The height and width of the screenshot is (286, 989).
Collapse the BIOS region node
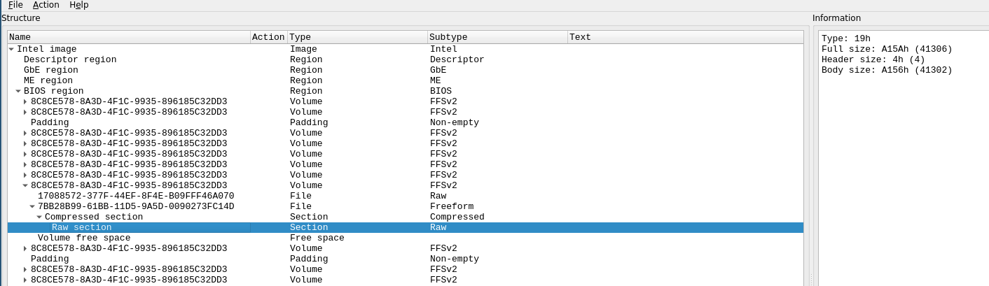18,91
